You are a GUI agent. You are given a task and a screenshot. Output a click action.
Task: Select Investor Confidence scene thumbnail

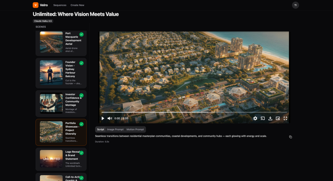51,103
